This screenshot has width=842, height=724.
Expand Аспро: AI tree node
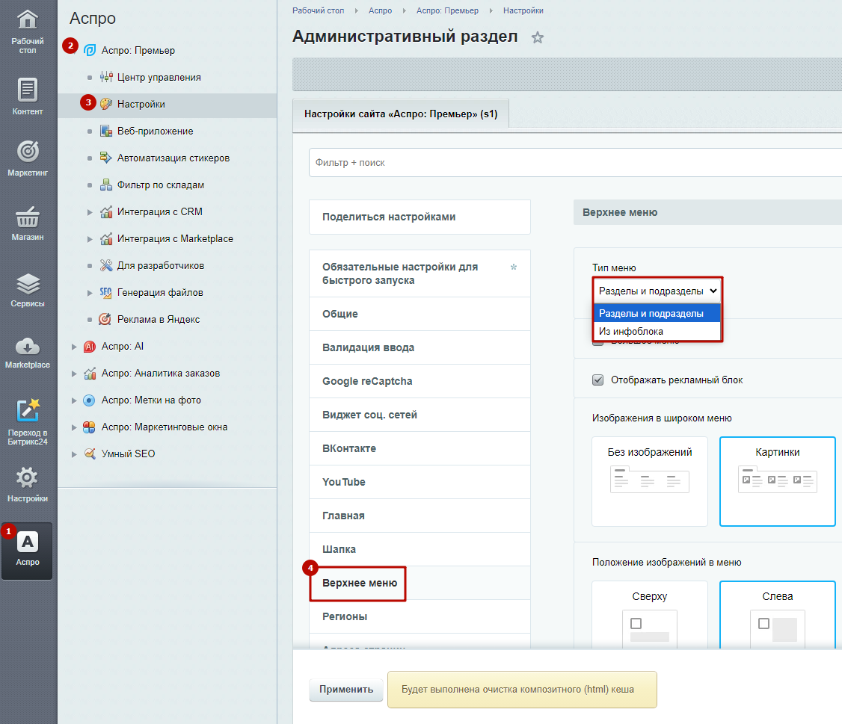tap(74, 347)
